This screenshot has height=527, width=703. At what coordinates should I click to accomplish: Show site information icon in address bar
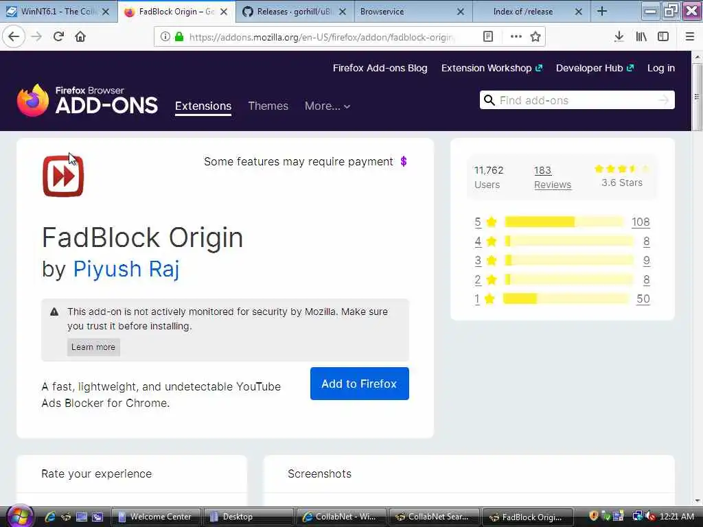[165, 37]
